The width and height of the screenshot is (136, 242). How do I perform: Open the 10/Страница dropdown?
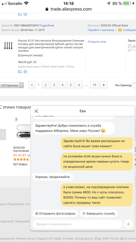click(x=12, y=85)
